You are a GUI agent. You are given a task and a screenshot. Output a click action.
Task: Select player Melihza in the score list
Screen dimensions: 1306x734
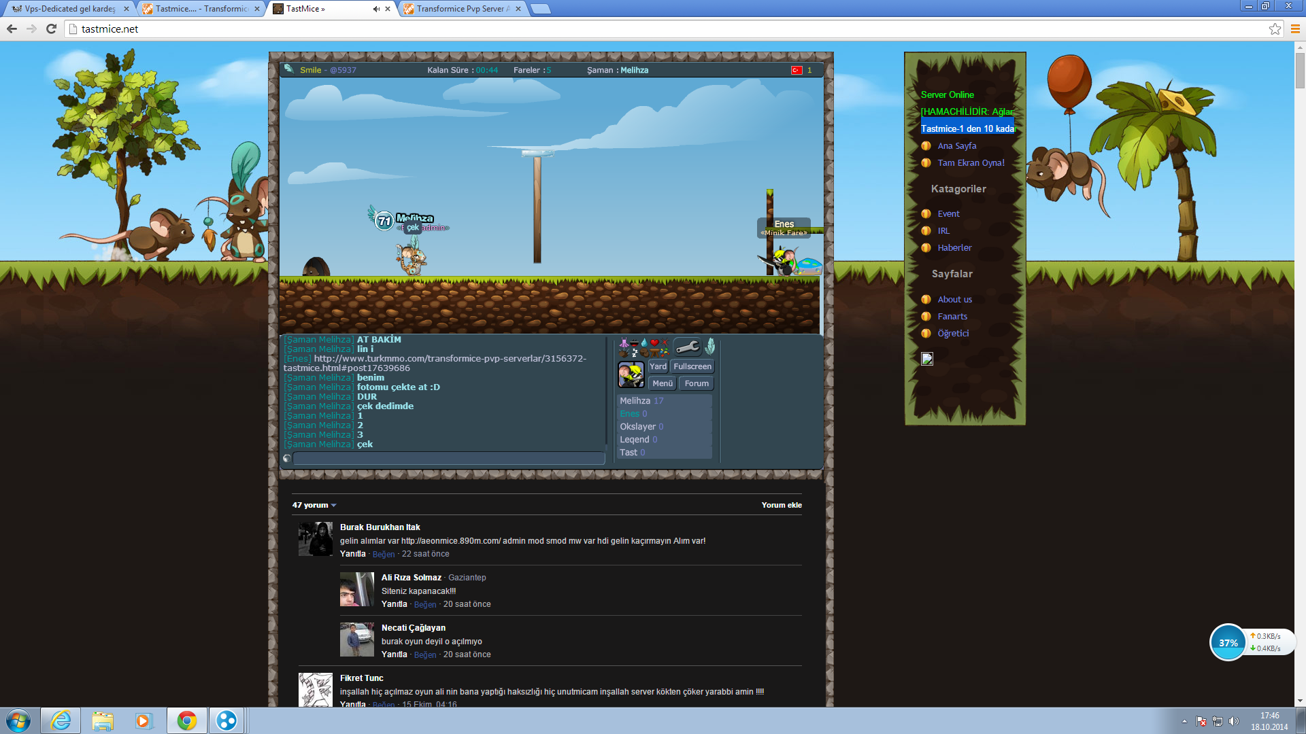(664, 401)
